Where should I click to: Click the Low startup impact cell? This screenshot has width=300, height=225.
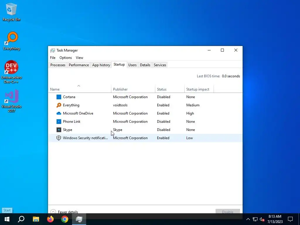(x=190, y=138)
